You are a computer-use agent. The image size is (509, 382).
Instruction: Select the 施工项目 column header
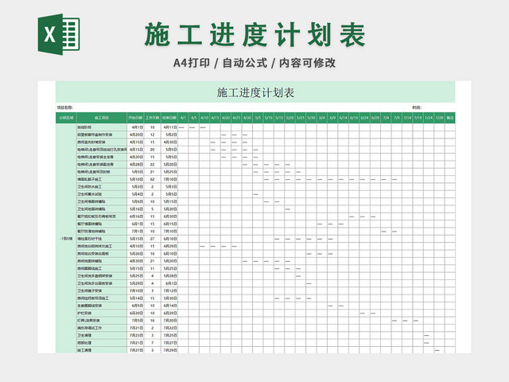pyautogui.click(x=102, y=118)
